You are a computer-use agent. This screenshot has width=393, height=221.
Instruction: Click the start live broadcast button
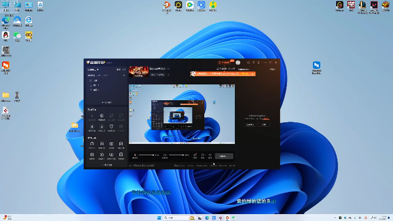pos(224,156)
